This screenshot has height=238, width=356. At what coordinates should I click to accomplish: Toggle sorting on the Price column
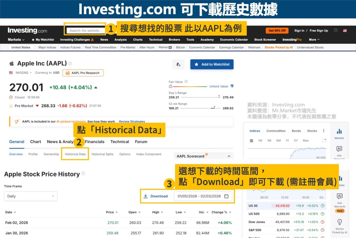click(x=116, y=212)
